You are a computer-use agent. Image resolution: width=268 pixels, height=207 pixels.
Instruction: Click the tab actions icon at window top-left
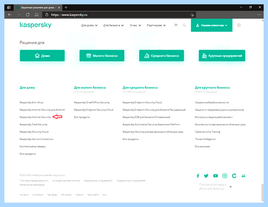9,8
